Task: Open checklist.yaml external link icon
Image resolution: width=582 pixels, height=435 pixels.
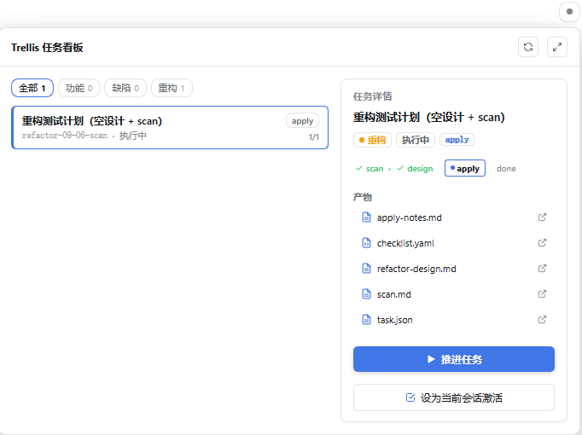Action: (x=542, y=243)
